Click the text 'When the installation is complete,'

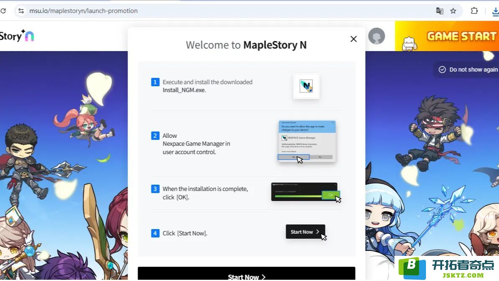pos(205,189)
